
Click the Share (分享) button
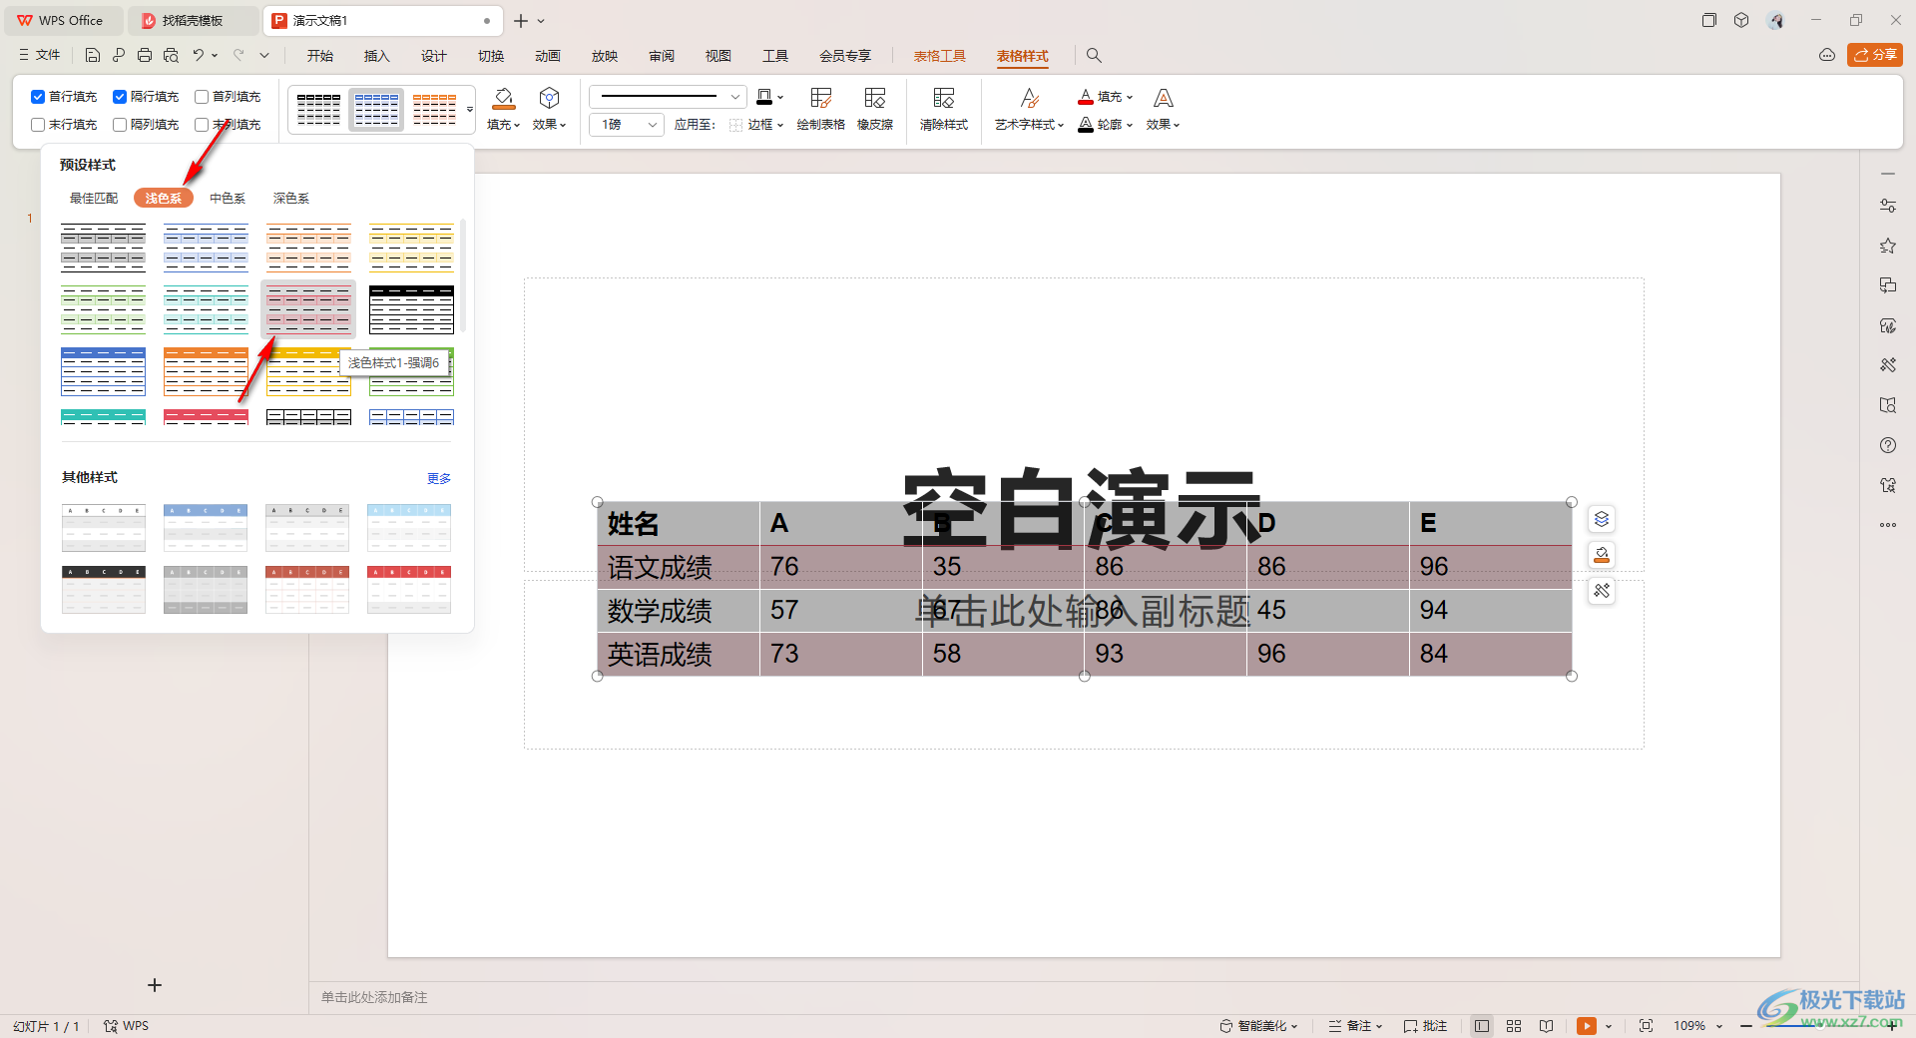click(1875, 55)
